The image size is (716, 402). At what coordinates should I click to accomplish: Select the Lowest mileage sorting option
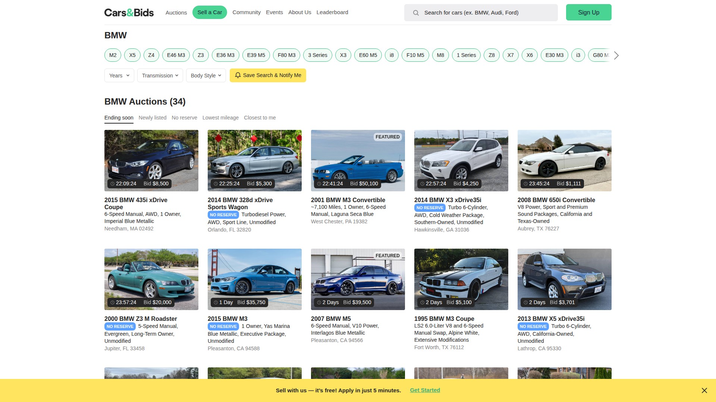[220, 118]
